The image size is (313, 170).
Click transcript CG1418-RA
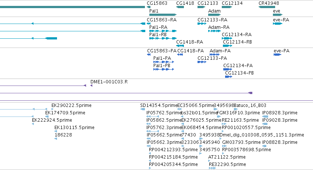189,42
